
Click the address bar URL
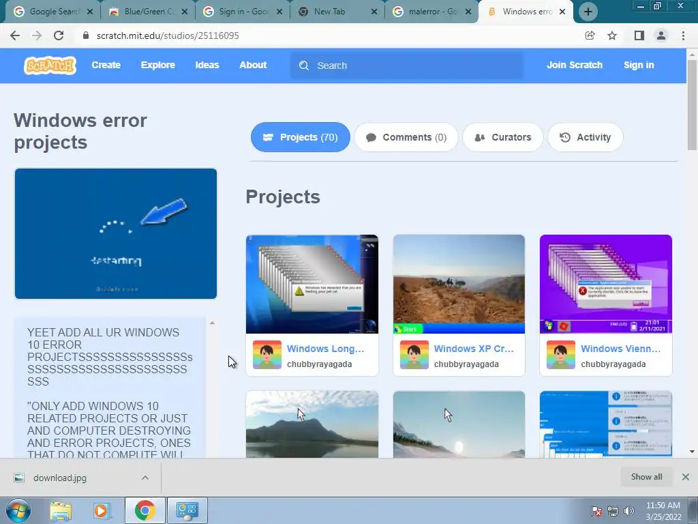(x=168, y=35)
